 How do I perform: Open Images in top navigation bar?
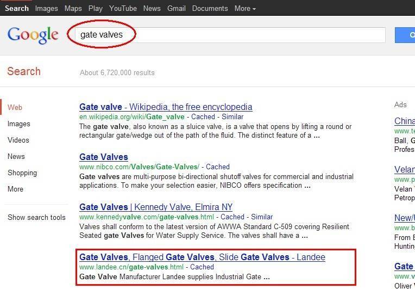[x=46, y=9]
